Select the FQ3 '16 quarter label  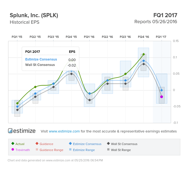pyautogui.click(x=125, y=37)
